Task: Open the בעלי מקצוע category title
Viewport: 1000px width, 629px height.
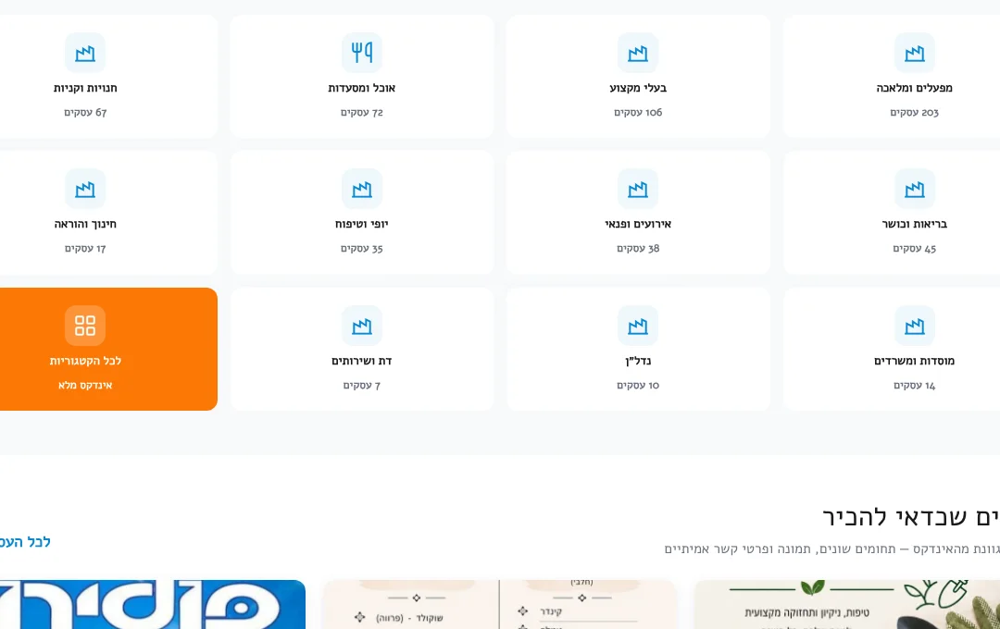Action: click(x=638, y=88)
